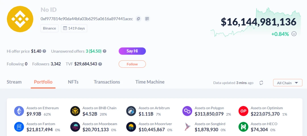Expand the net worth change chevron

pyautogui.click(x=294, y=34)
